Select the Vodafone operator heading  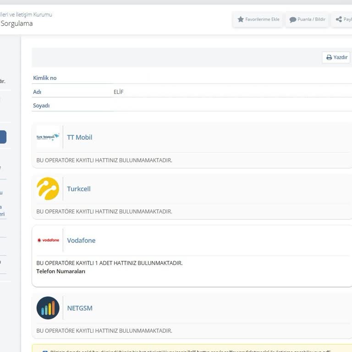point(81,241)
